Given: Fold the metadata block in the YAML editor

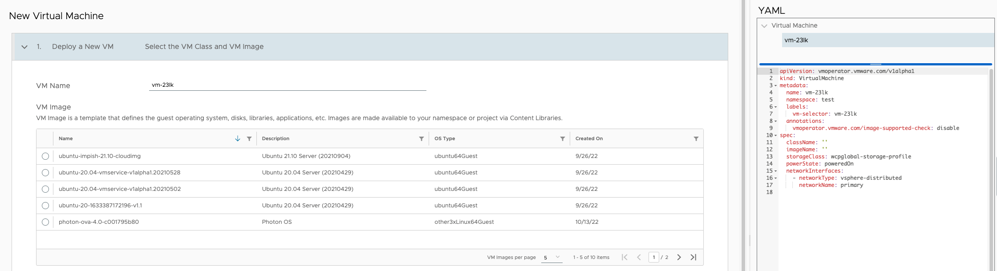Looking at the screenshot, I should click(776, 85).
